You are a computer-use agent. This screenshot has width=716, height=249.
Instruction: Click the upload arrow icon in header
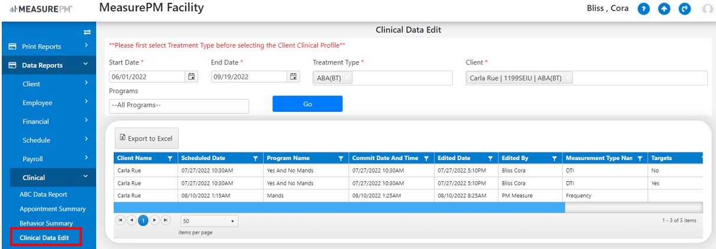(665, 9)
